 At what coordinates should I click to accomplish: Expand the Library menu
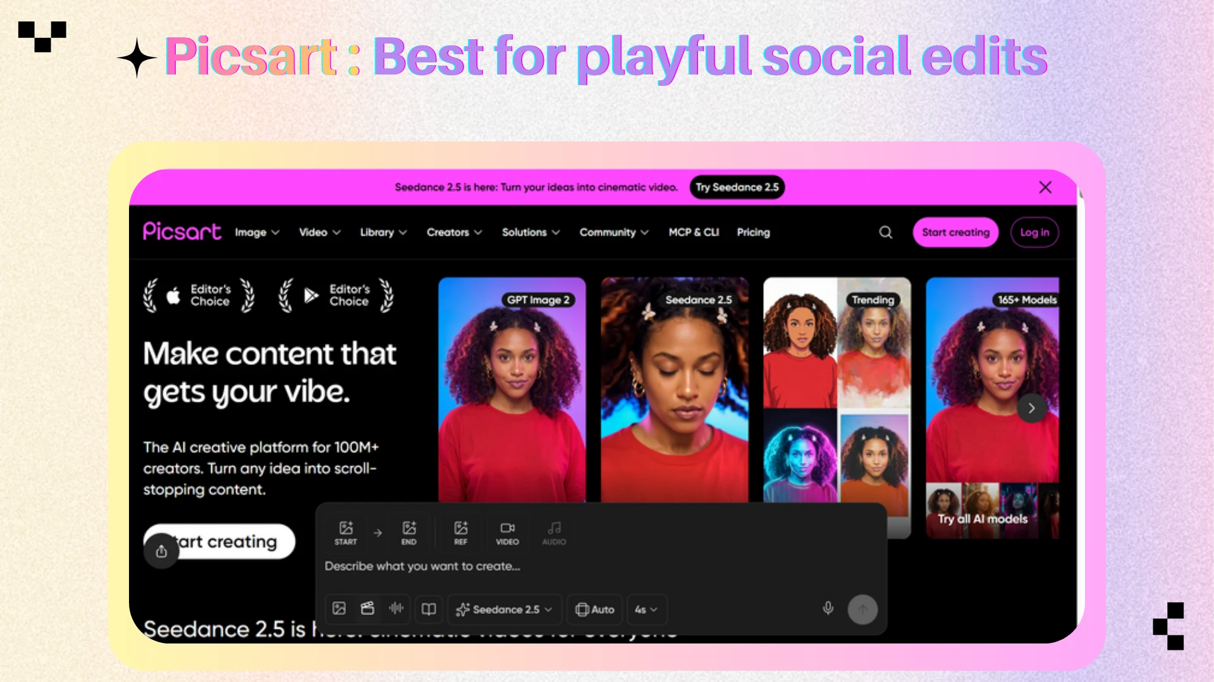coord(383,232)
